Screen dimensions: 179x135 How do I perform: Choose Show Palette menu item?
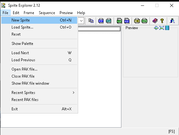[39, 44]
